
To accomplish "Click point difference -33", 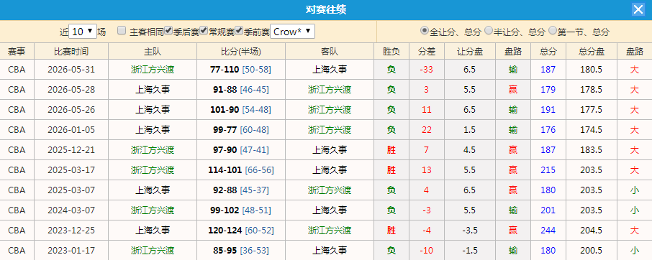I will pyautogui.click(x=426, y=69).
